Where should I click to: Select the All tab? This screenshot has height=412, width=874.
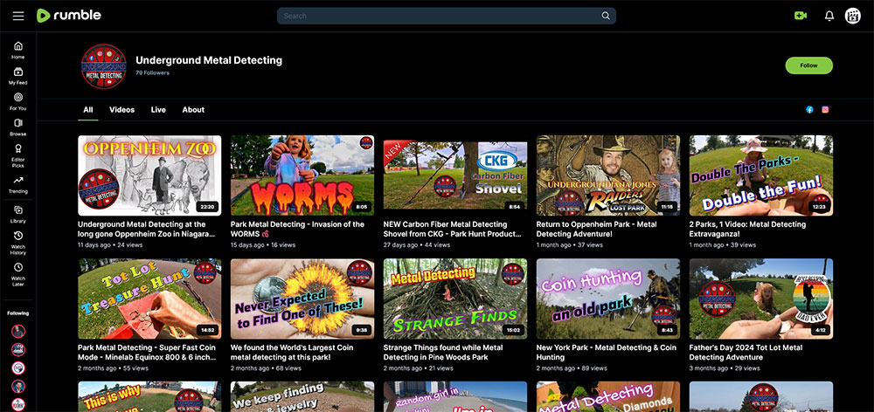[88, 110]
